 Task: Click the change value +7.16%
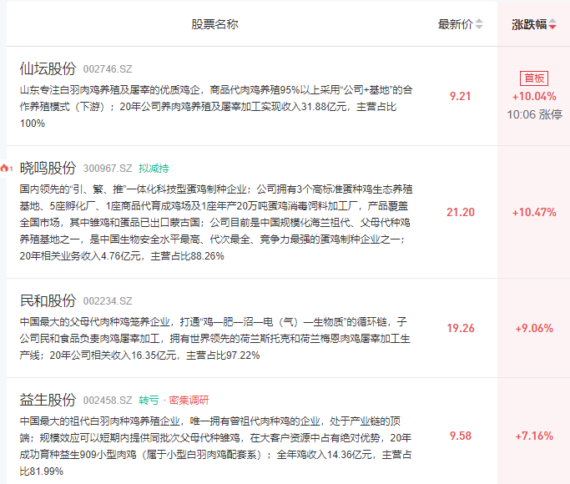click(x=534, y=436)
